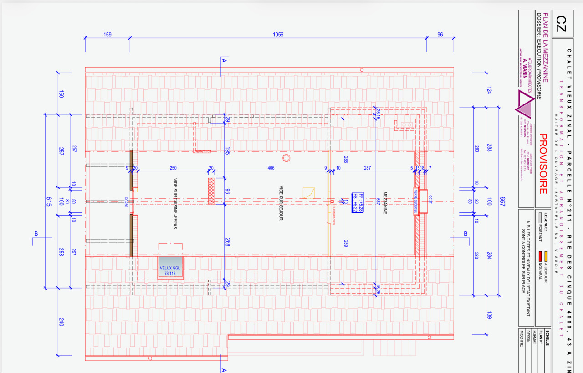Click the circular roof drain symbol near séjour
The height and width of the screenshot is (373, 583).
pos(287,157)
